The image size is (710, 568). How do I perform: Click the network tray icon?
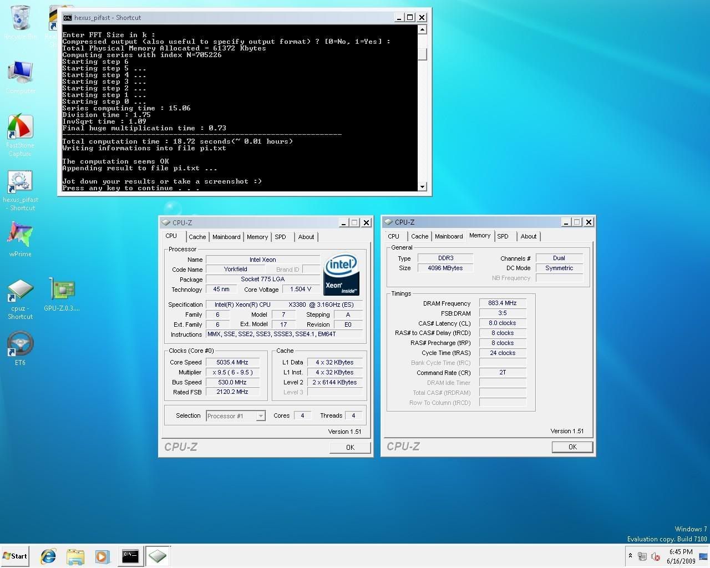coord(642,556)
